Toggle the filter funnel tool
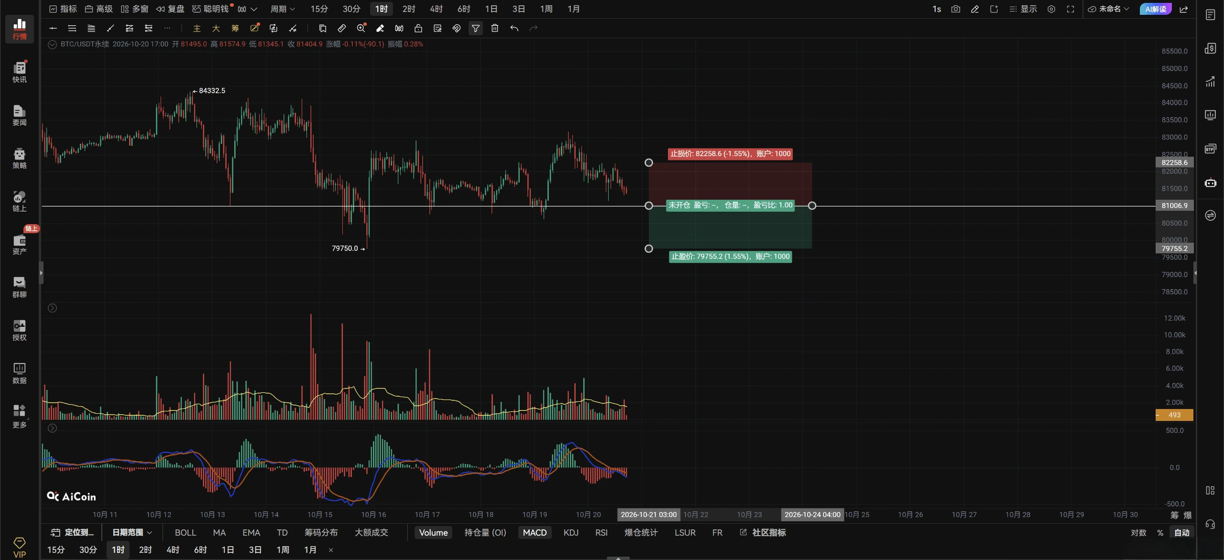The height and width of the screenshot is (560, 1224). [x=476, y=29]
